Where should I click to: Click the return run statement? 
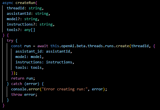coord(23,78)
